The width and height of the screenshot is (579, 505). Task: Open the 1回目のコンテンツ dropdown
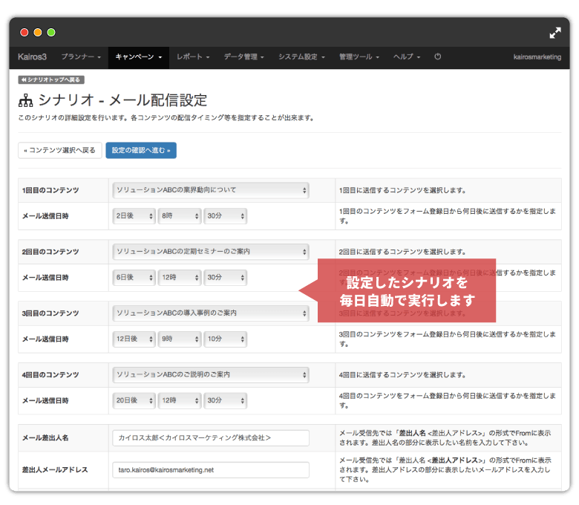coord(211,190)
